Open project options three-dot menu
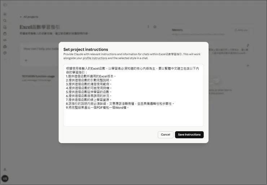267x185 pixels. pos(148,27)
